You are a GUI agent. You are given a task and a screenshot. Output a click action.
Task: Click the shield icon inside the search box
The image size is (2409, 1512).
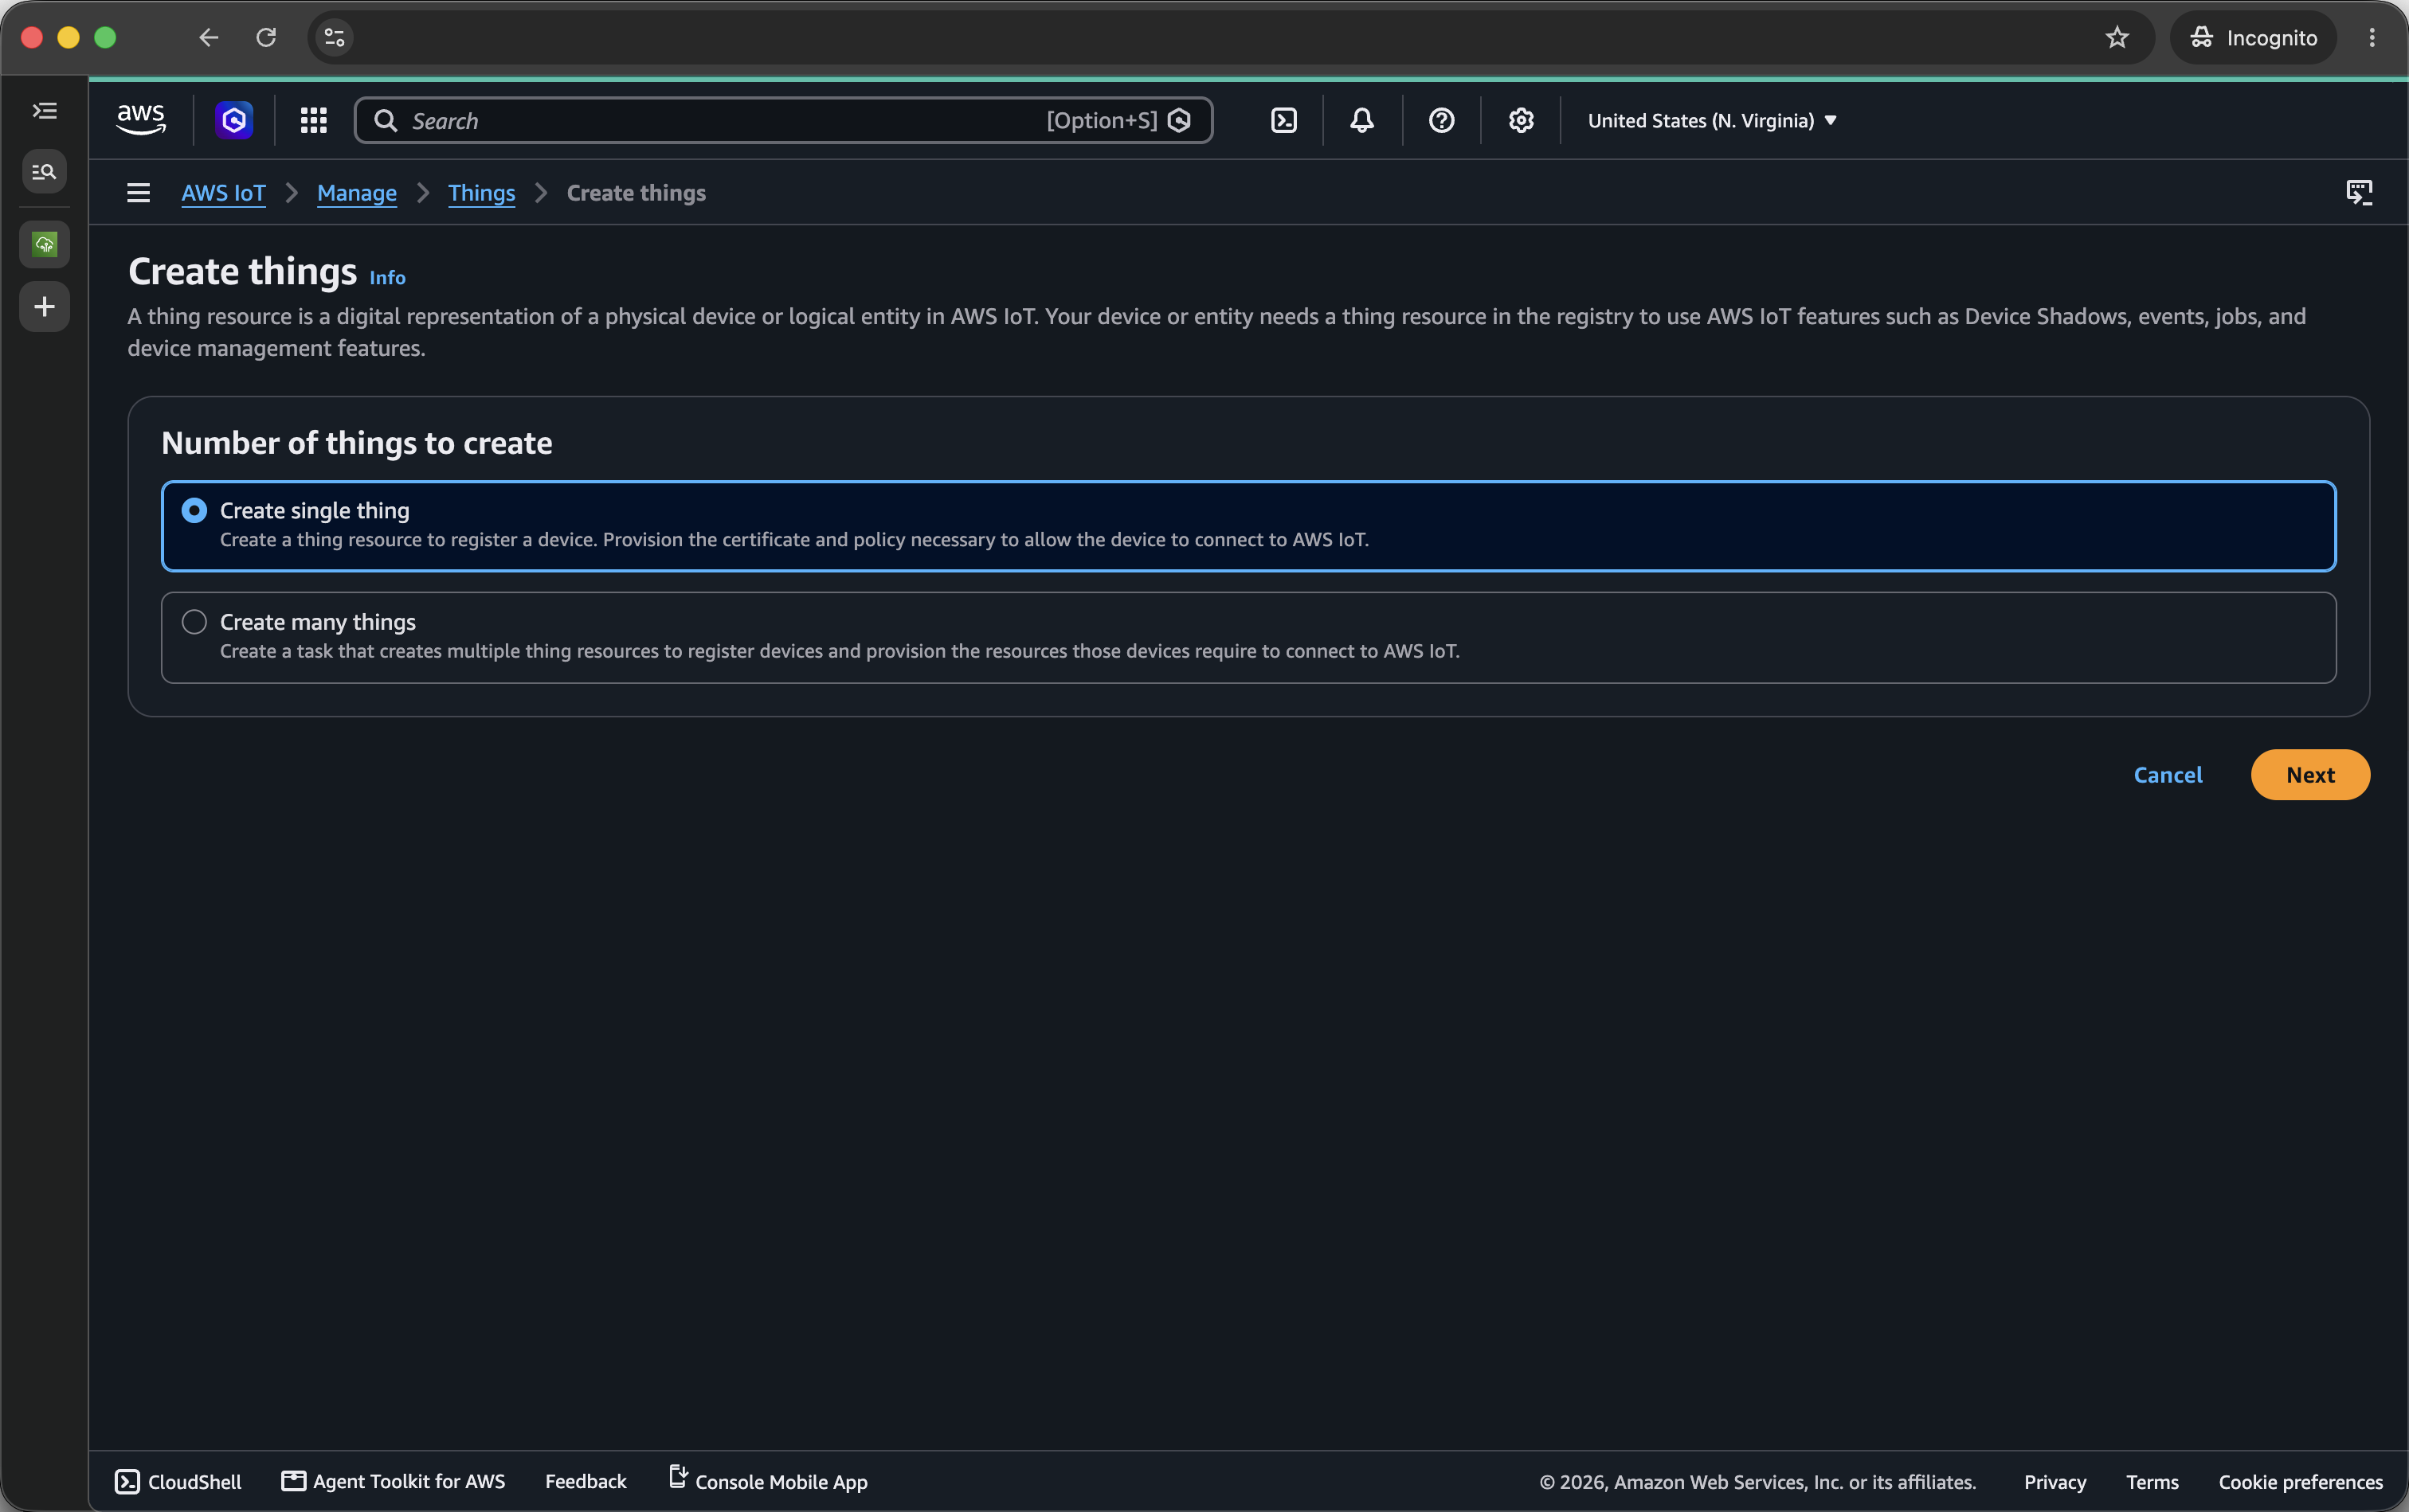click(x=1180, y=120)
